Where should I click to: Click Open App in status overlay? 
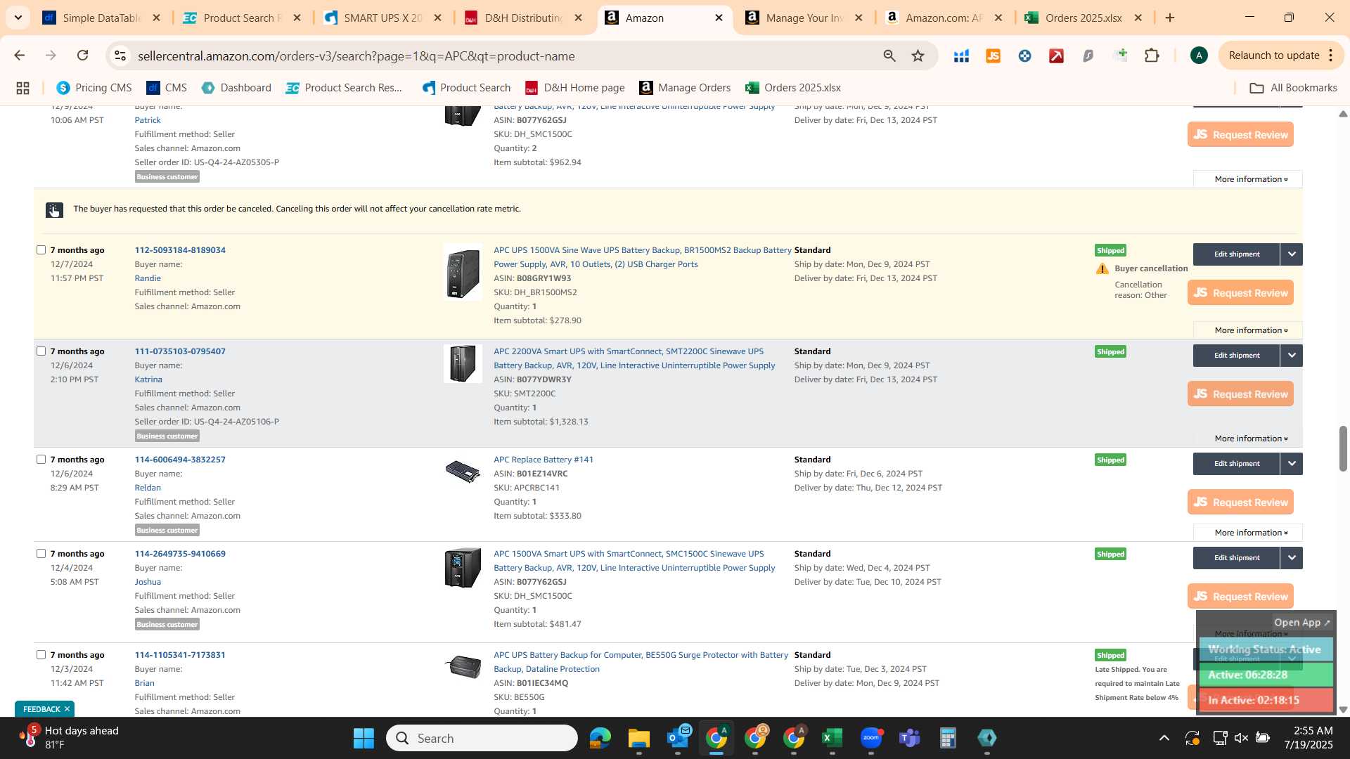point(1301,623)
